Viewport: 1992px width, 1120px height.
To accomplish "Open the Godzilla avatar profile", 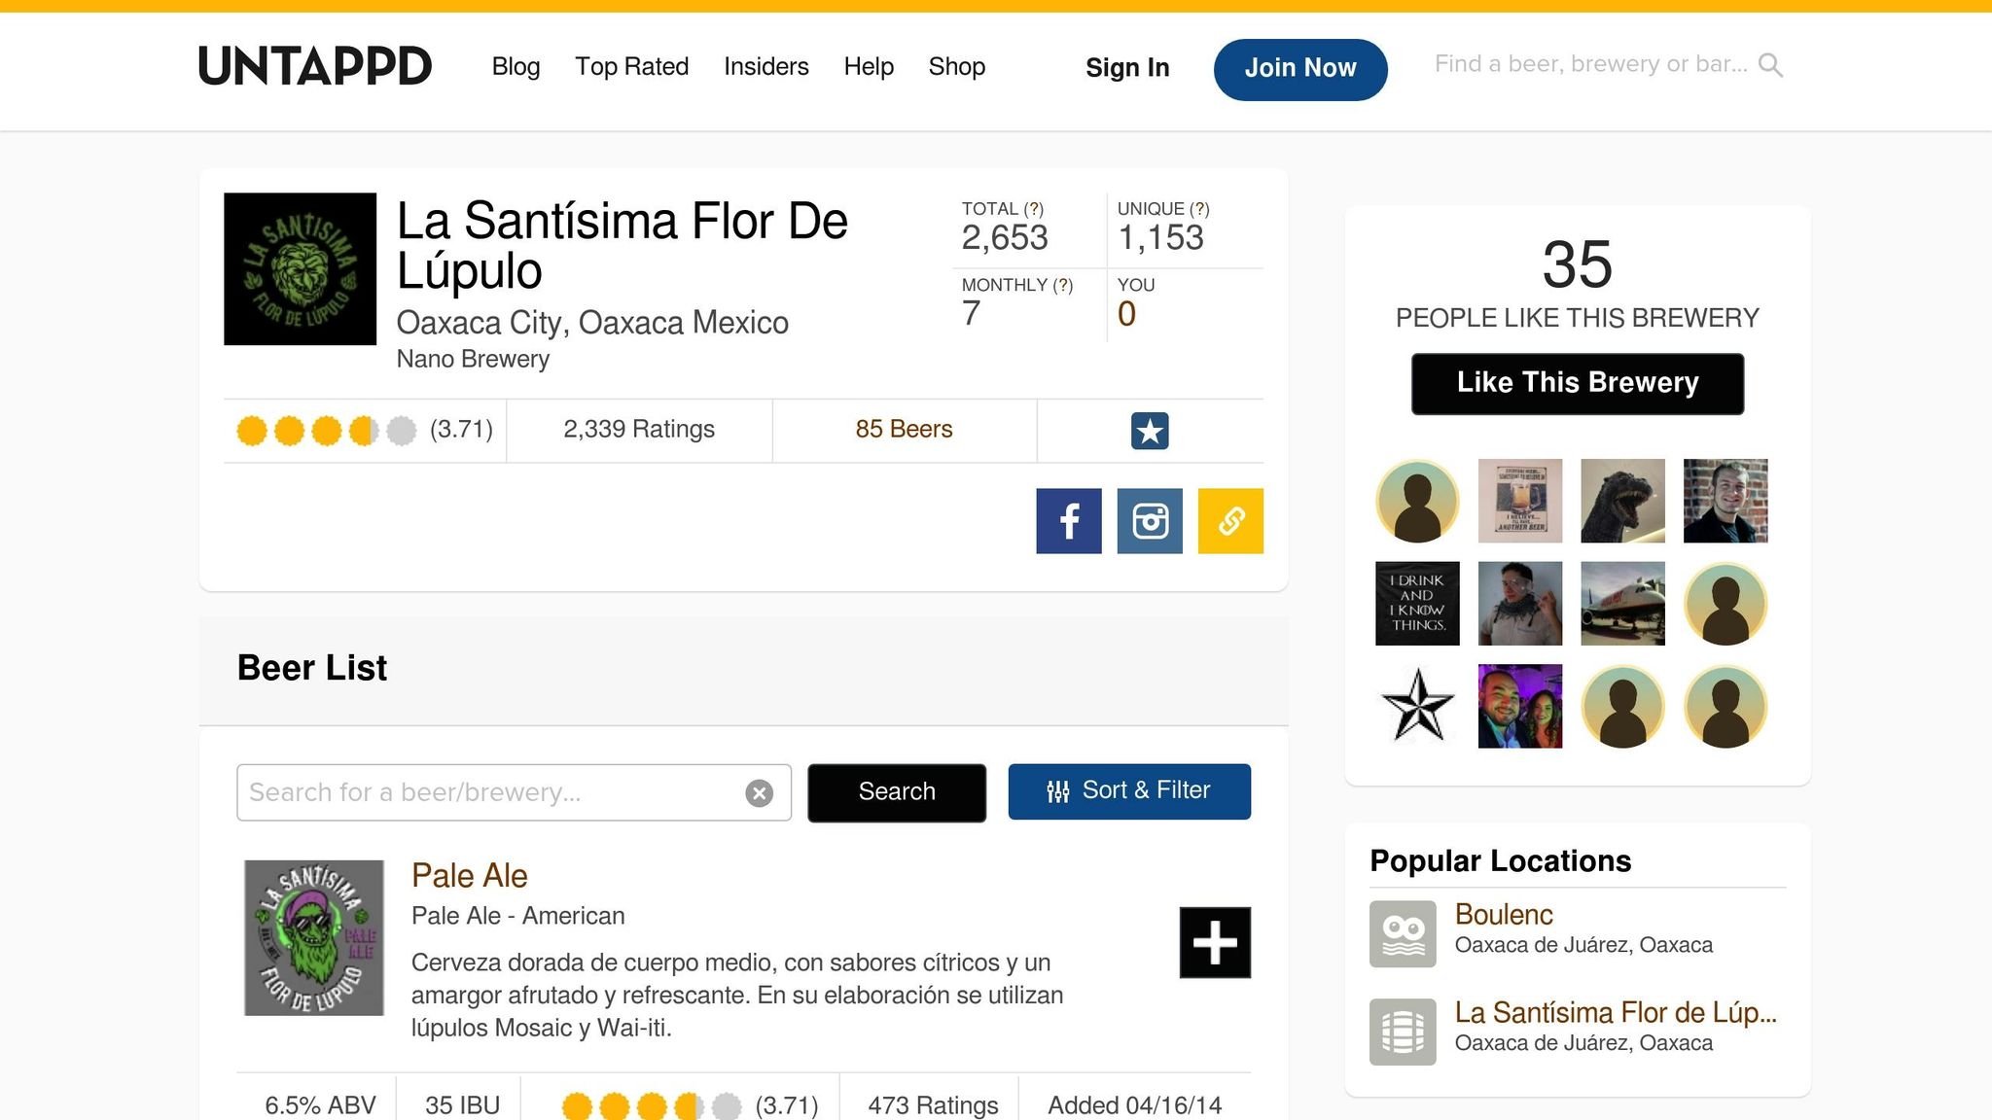I will tap(1622, 501).
